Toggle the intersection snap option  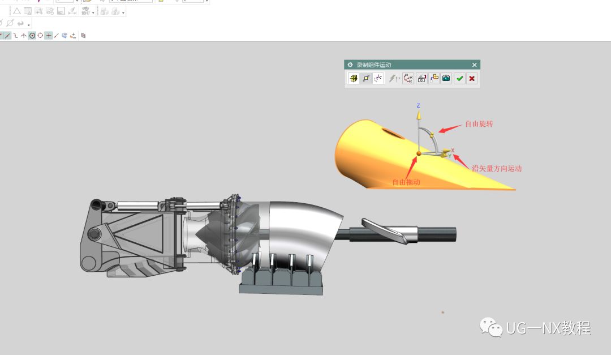tap(24, 36)
